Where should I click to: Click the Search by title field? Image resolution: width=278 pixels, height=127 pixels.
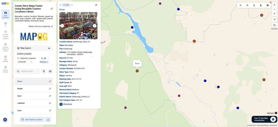click(28, 71)
